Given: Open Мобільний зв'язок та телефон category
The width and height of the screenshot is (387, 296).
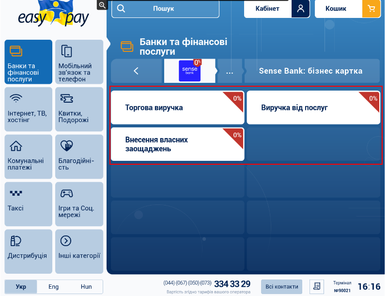Looking at the screenshot, I should [x=79, y=62].
